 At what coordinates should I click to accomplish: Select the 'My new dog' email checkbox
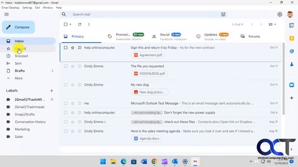(66, 84)
